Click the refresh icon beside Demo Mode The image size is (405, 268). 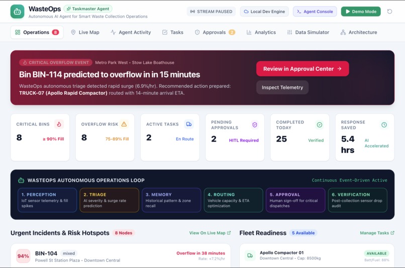[x=389, y=12]
